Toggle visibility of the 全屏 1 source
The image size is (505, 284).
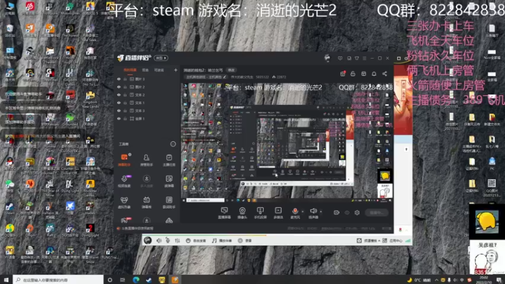point(119,119)
